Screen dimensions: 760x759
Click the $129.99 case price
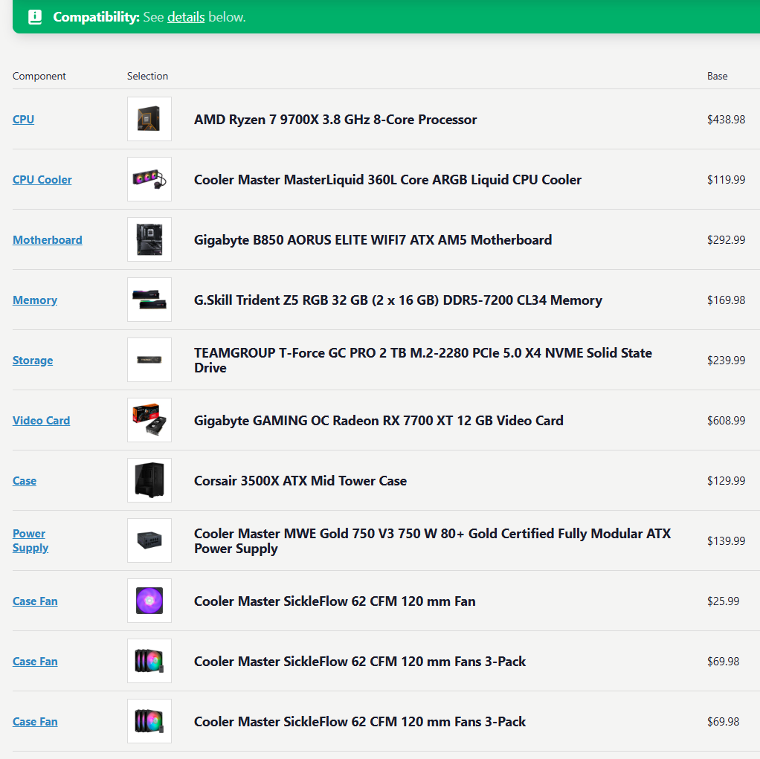(x=726, y=481)
